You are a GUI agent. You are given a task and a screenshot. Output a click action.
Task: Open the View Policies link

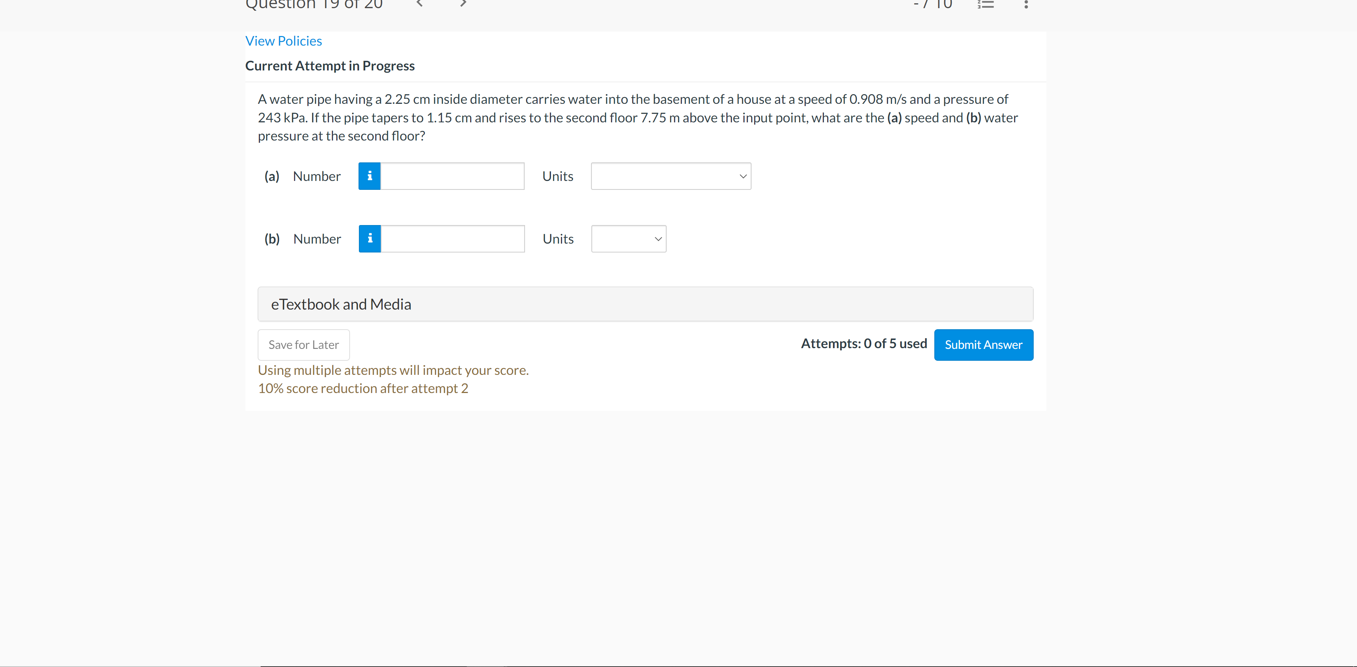283,40
